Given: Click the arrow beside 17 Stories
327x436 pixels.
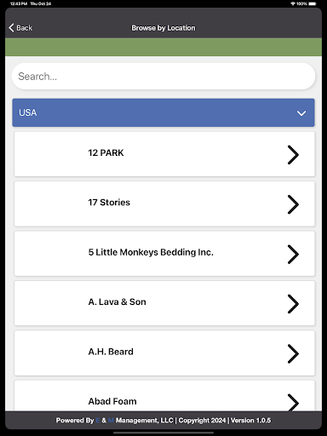Looking at the screenshot, I should [293, 204].
